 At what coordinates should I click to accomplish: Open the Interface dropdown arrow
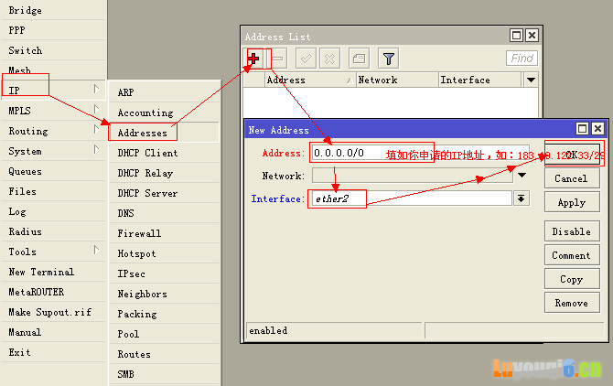pos(522,198)
